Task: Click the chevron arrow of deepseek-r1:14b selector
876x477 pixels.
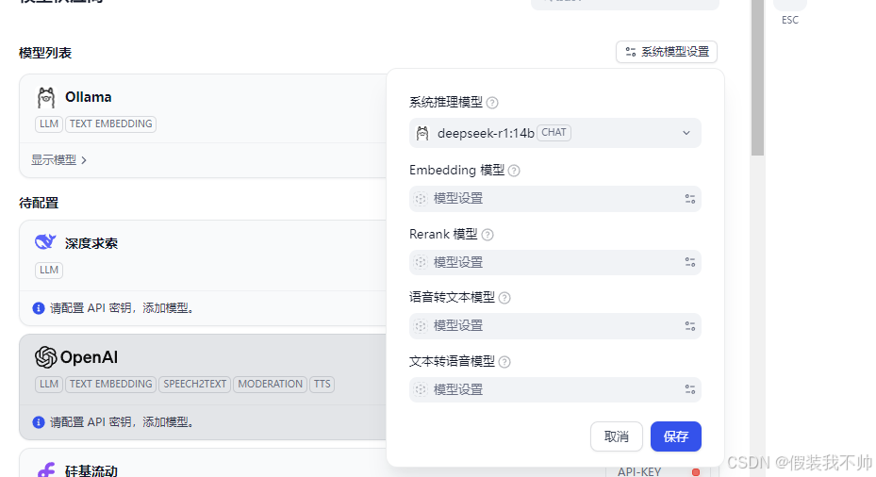Action: [686, 133]
